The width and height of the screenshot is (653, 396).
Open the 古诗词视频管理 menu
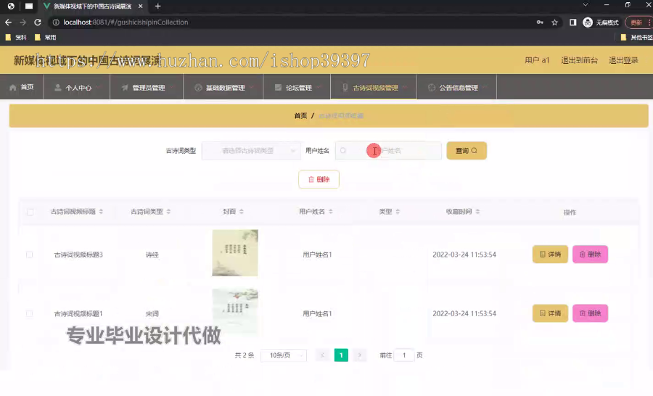click(374, 88)
